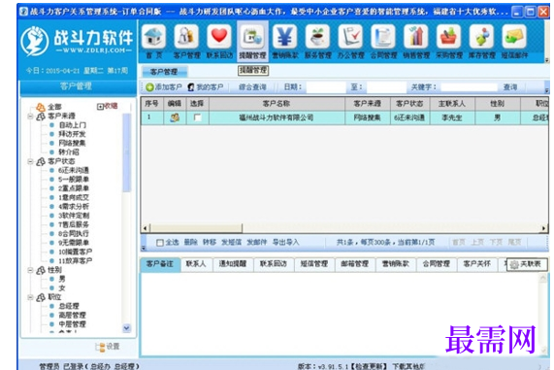
Task: Open 销售管理 bar chart icon
Action: point(416,37)
